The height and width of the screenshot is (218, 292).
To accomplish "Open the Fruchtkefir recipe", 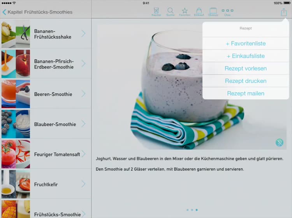I will tap(46, 184).
